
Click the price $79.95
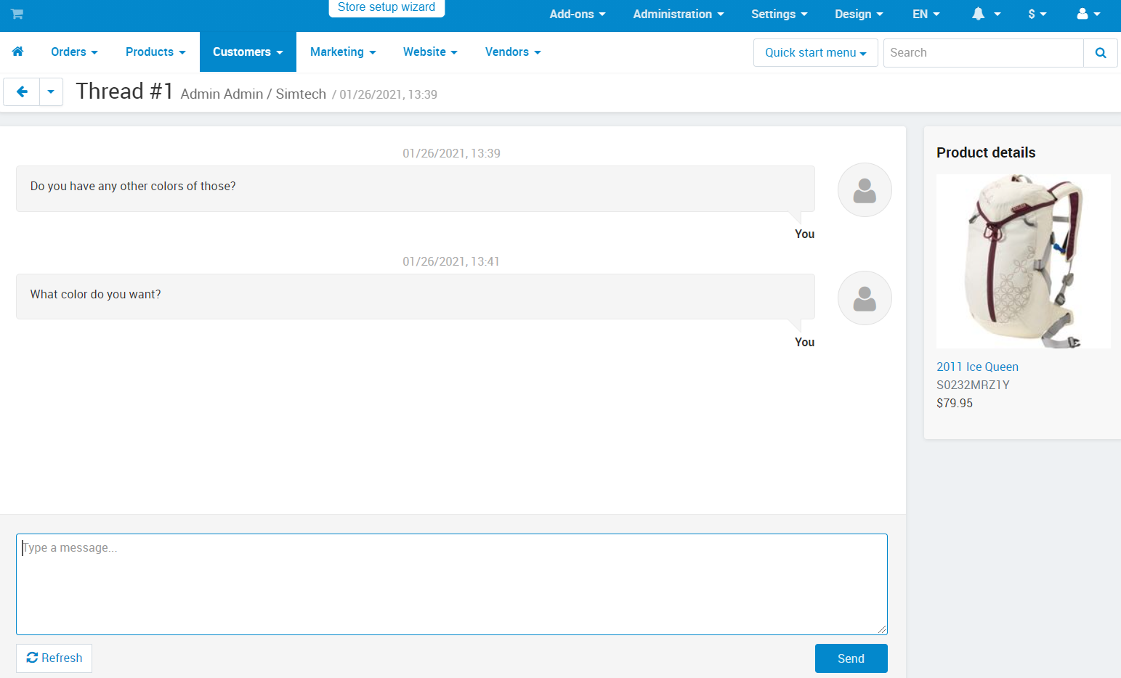[955, 403]
